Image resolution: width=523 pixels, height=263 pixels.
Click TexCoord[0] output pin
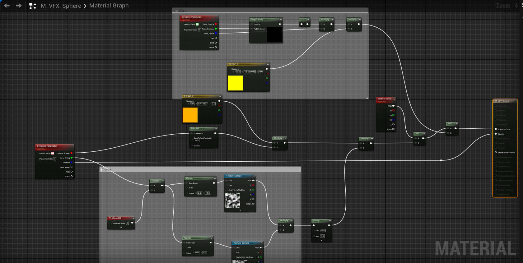pos(132,223)
